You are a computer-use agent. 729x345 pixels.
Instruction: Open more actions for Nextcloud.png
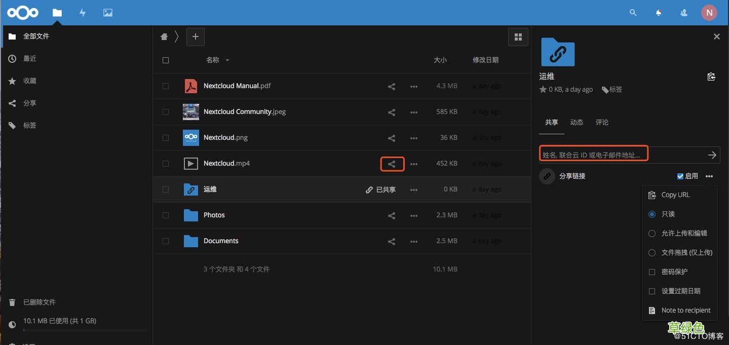(414, 138)
